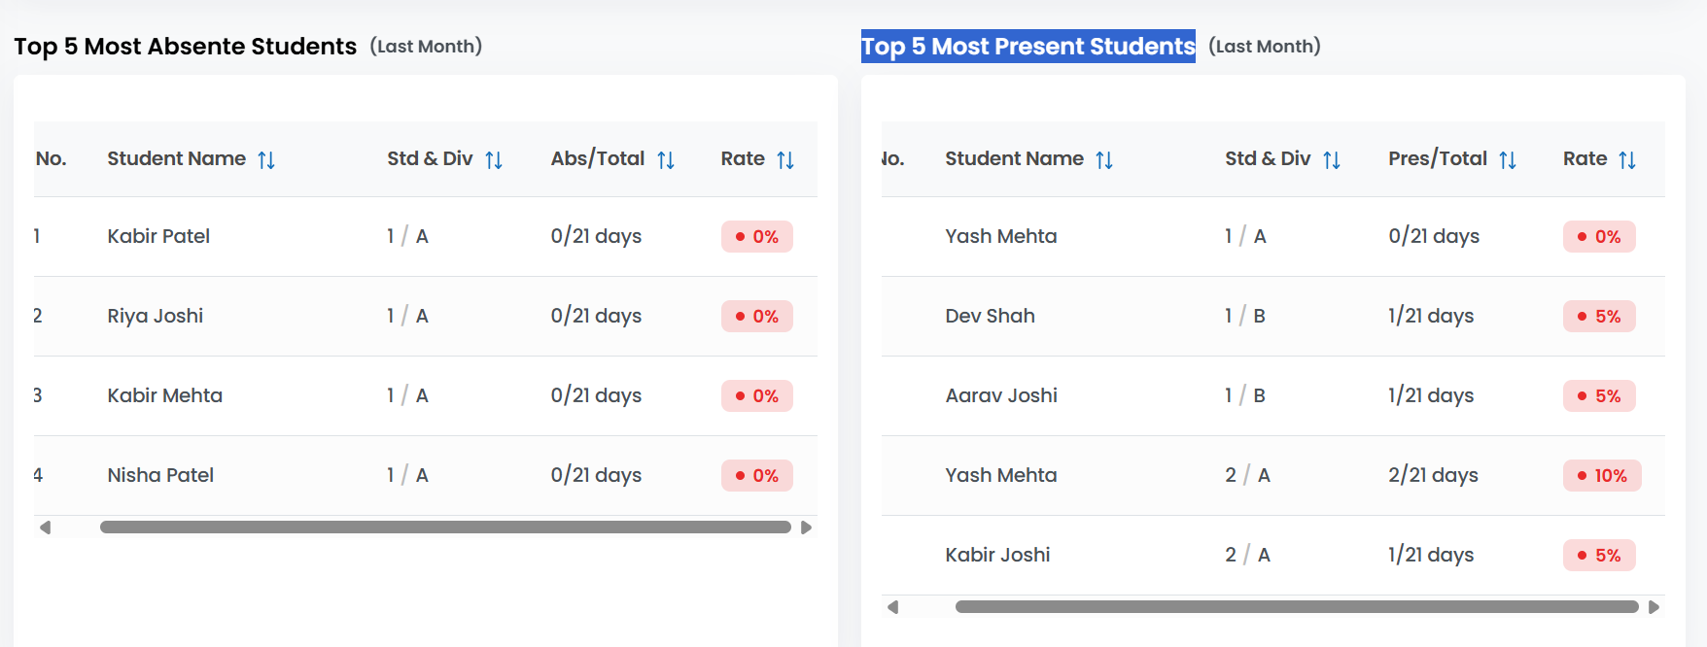Sort absentee table by Rate
Image resolution: width=1707 pixels, height=647 pixels.
[x=785, y=159]
